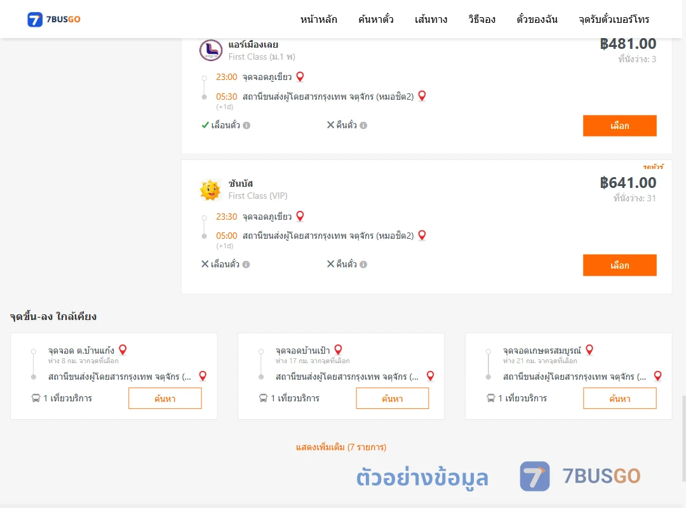Click the ฿641.00 price text
Screen dimensions: 686x508
tap(628, 182)
